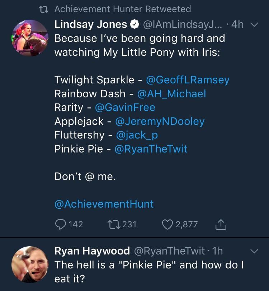Open Lindsay Jones's profile picture
The image size is (269, 291).
[x=30, y=38]
